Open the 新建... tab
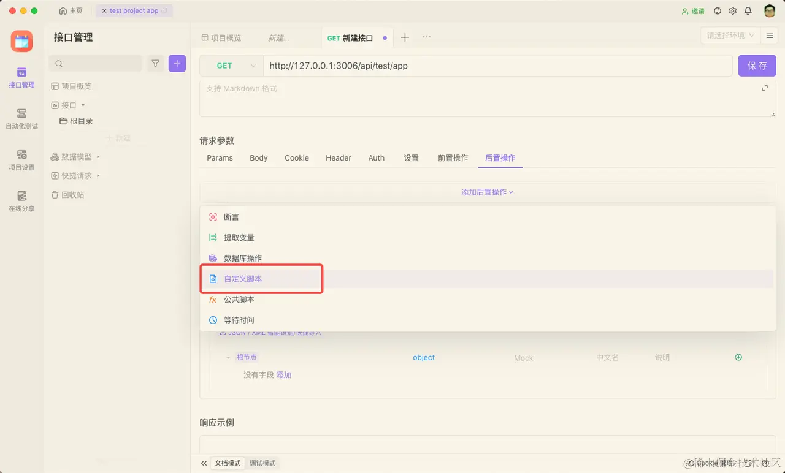This screenshot has width=785, height=473. click(278, 38)
